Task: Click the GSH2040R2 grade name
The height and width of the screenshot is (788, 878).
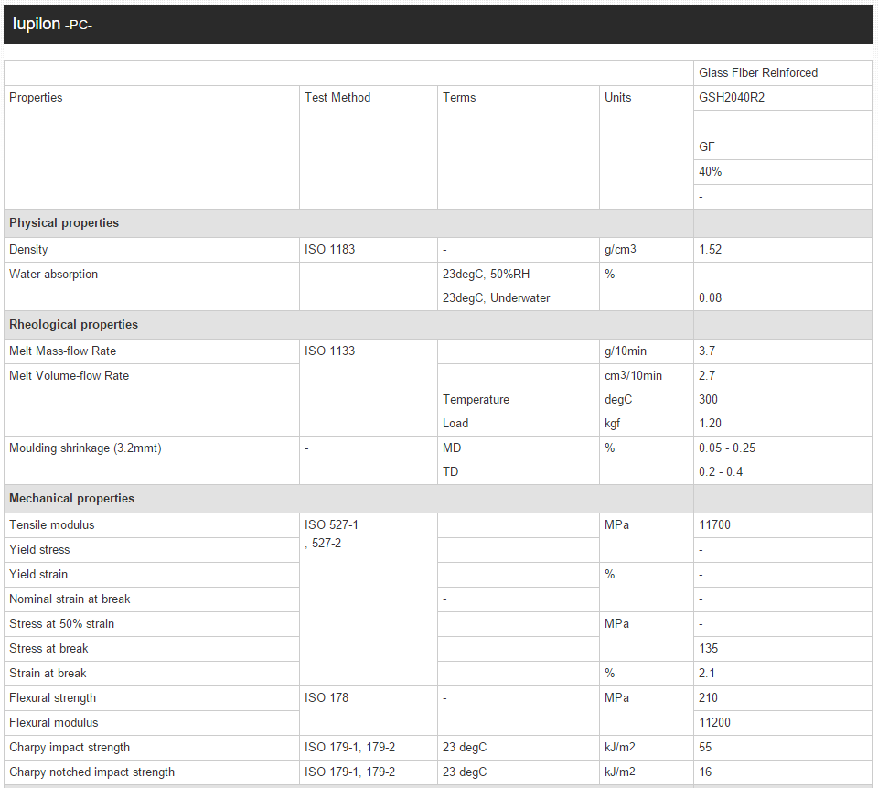Action: pos(732,98)
